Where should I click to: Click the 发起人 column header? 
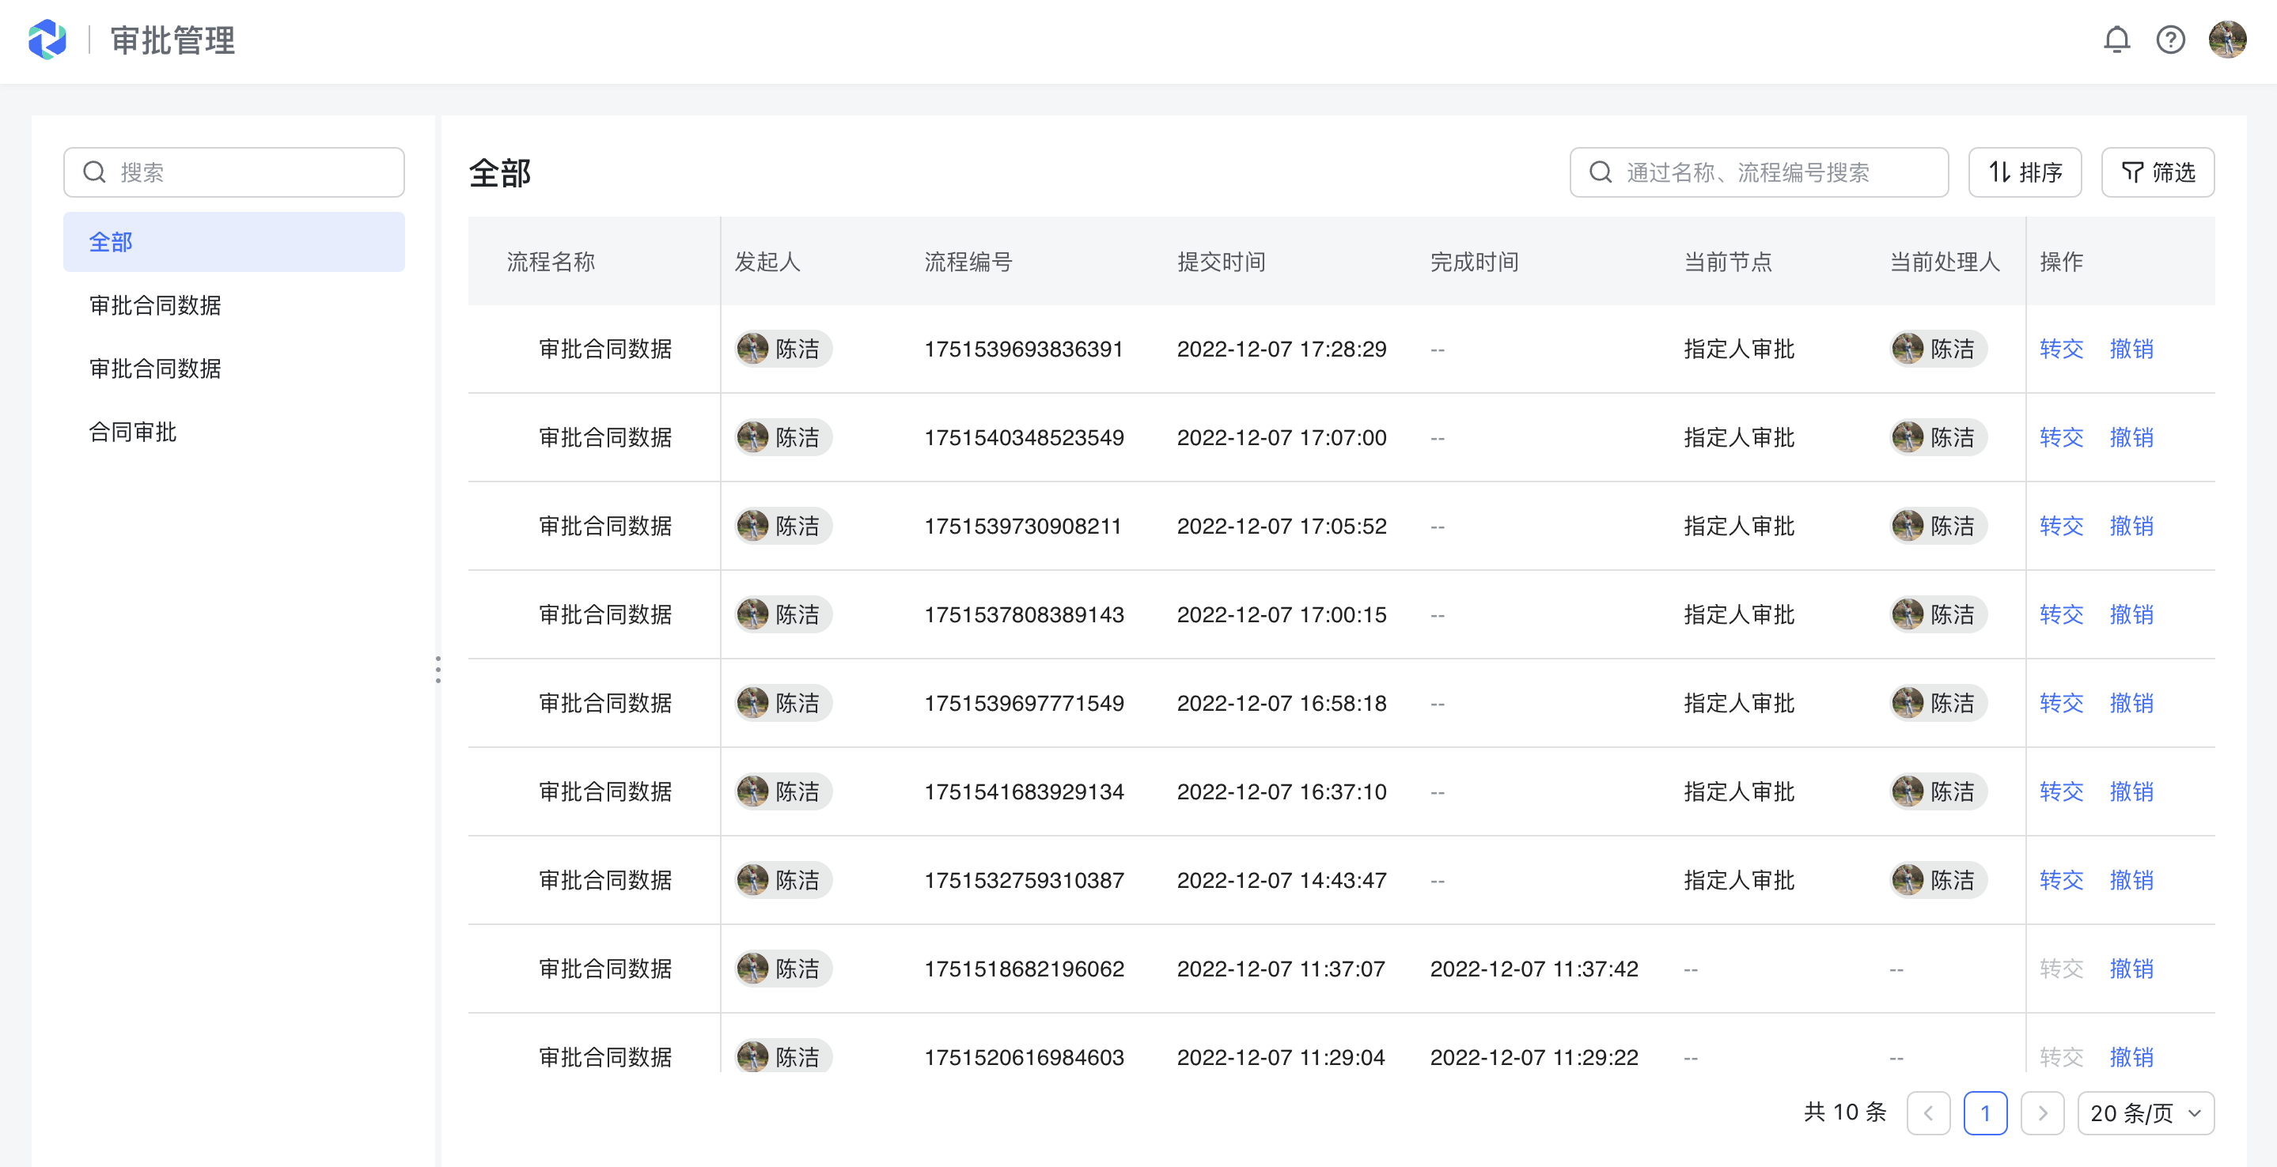click(767, 262)
